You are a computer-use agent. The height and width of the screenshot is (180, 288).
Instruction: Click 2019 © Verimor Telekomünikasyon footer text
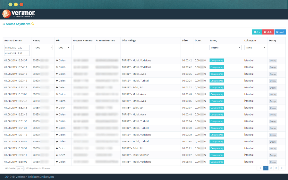coord(29,177)
